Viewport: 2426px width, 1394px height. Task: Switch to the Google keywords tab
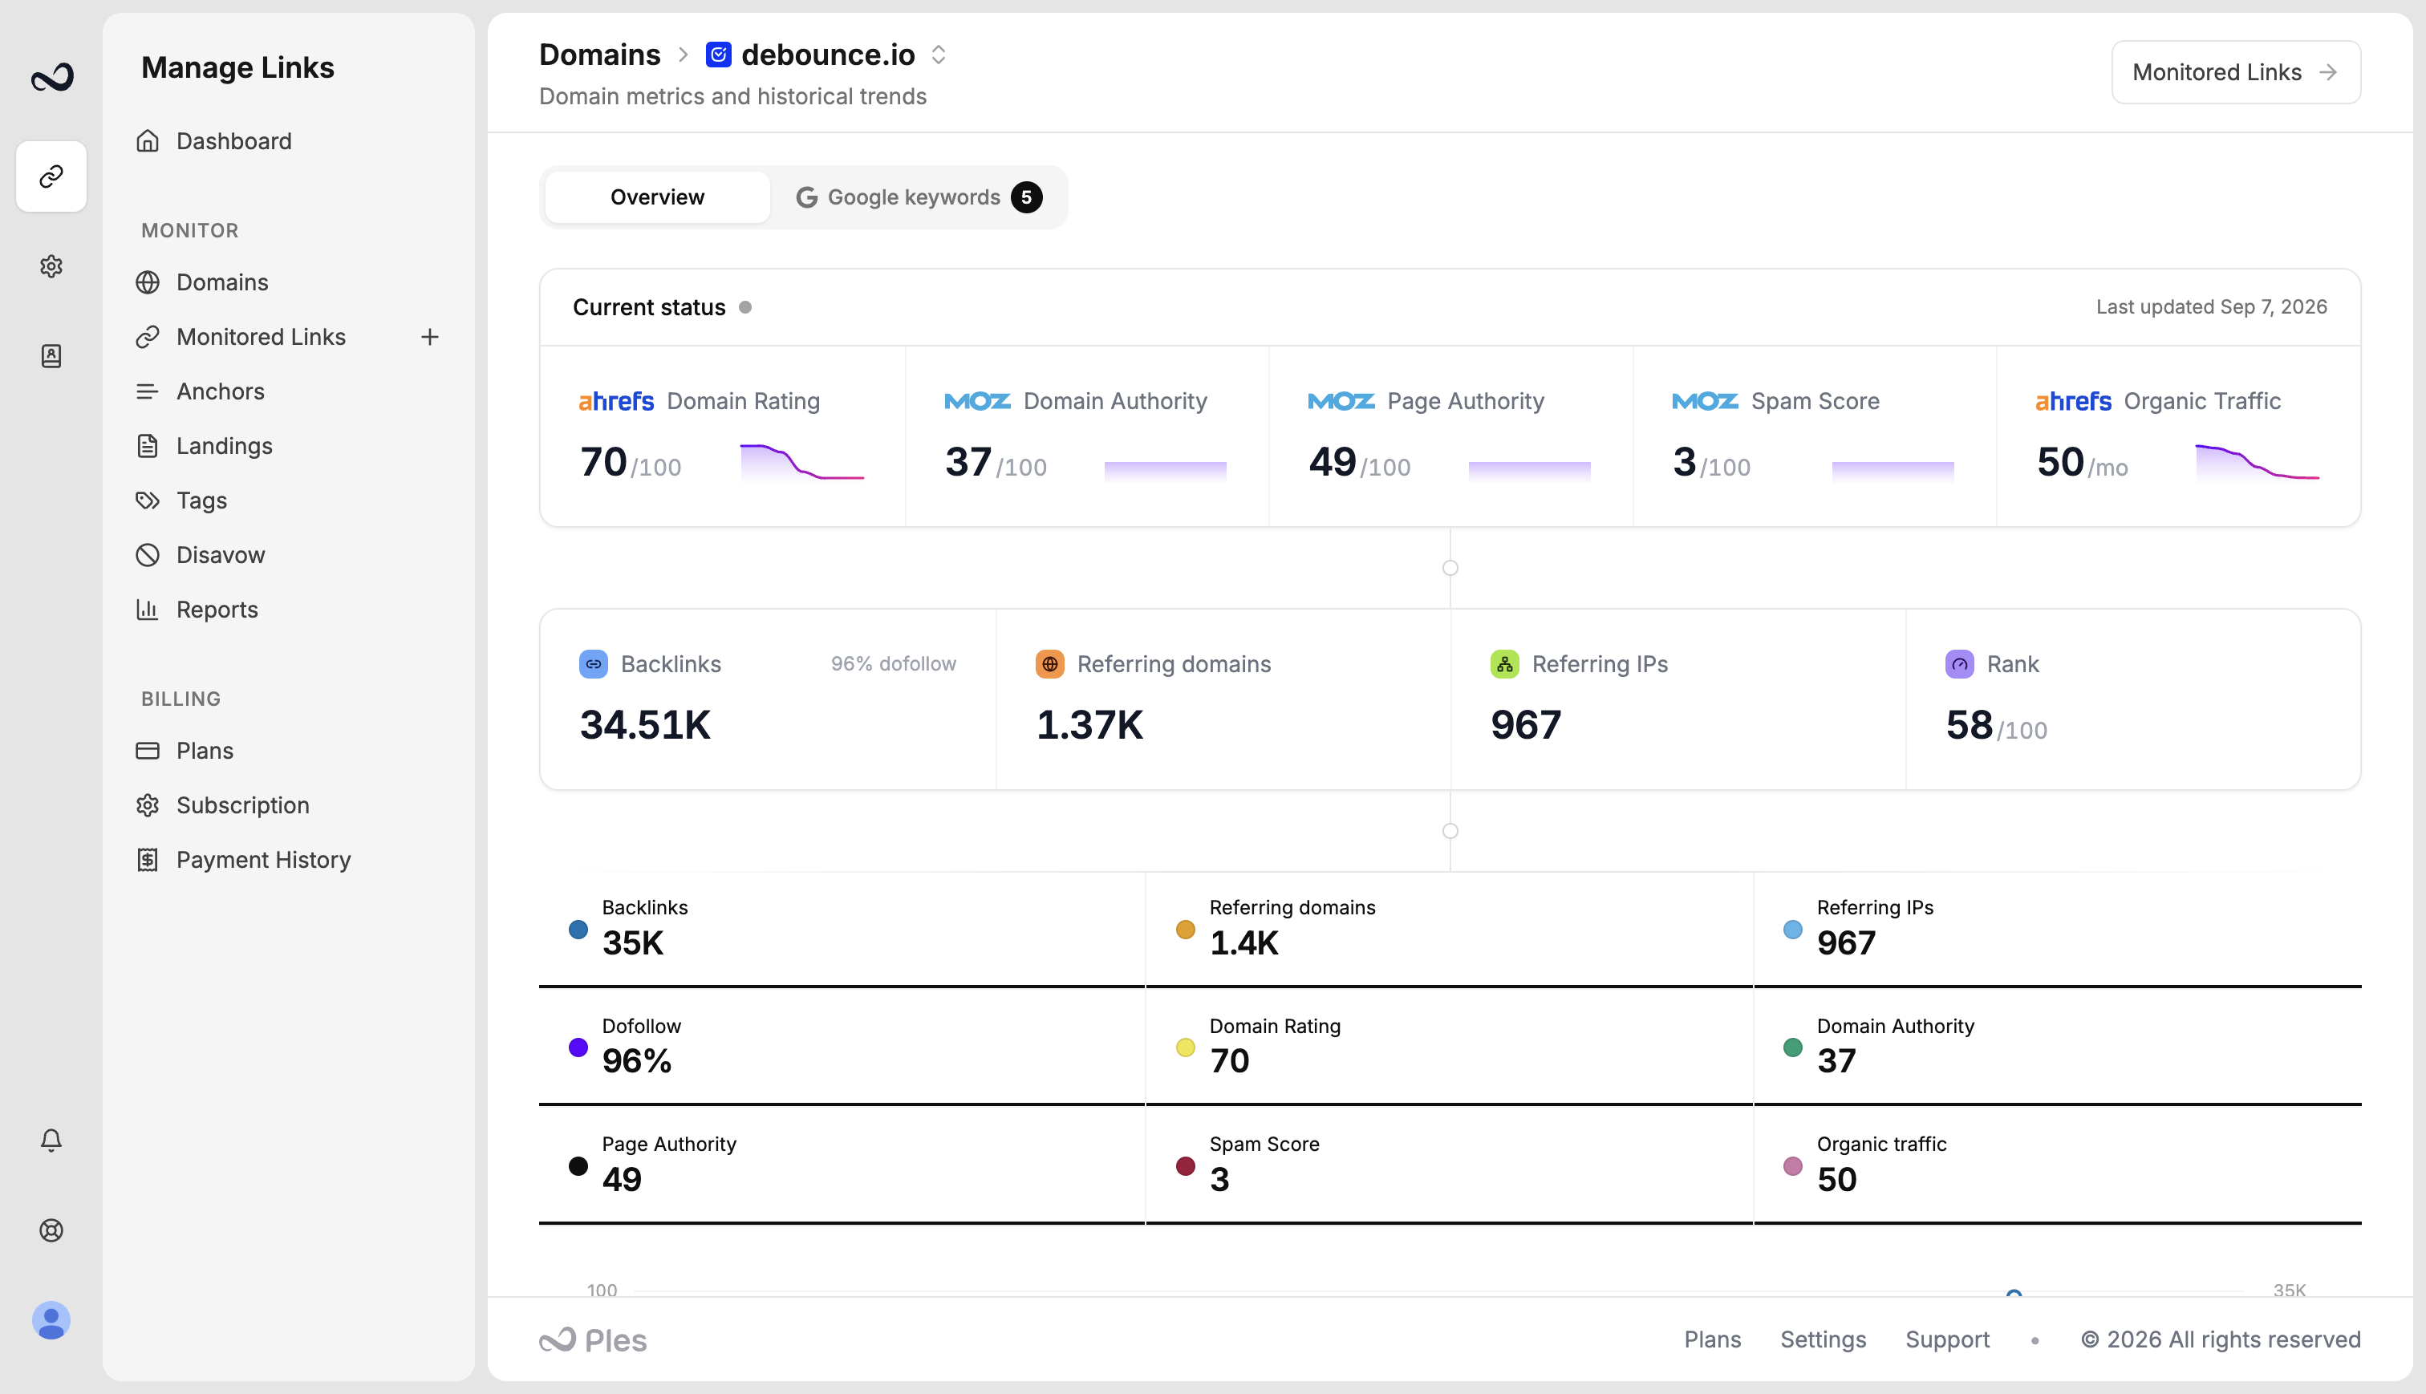[919, 197]
